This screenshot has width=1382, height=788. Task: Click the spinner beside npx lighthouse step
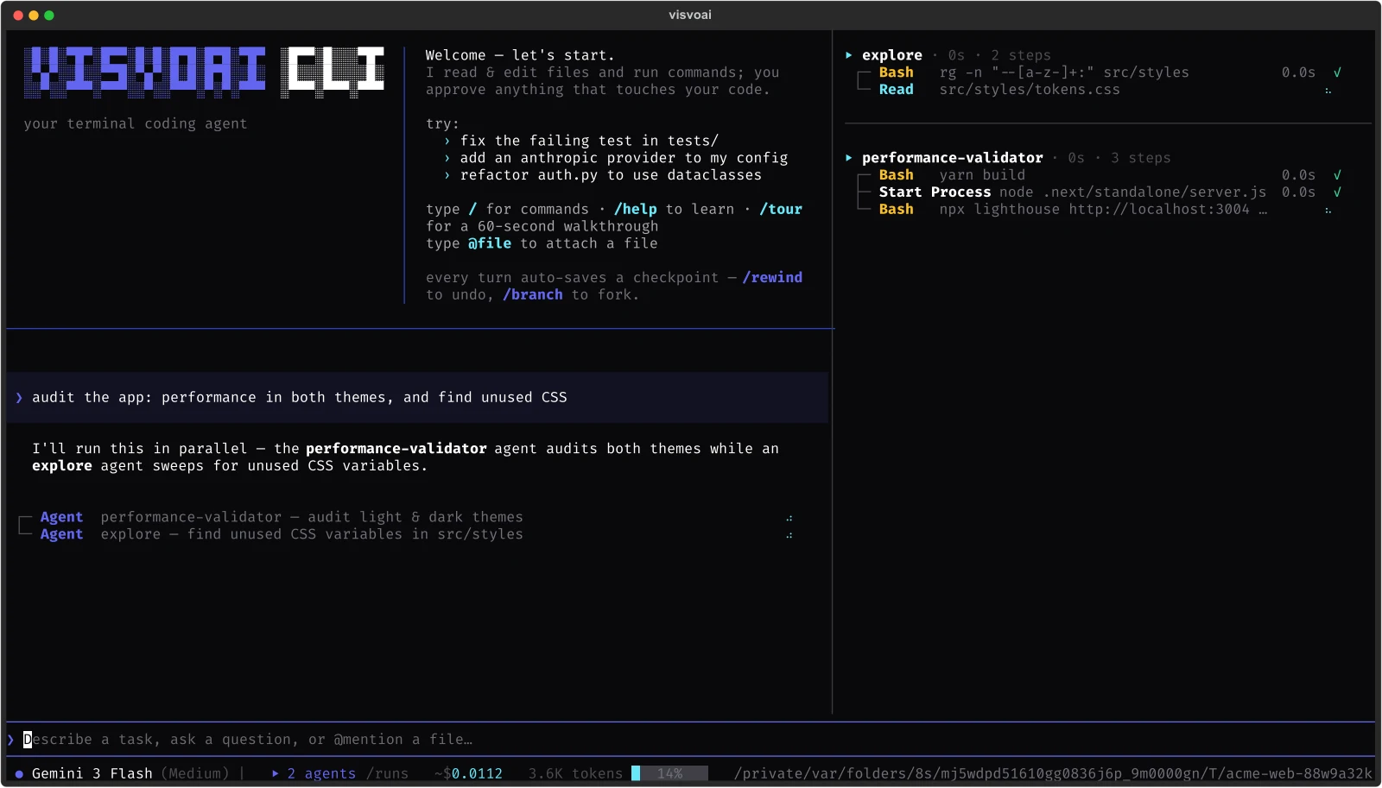[x=1328, y=211]
